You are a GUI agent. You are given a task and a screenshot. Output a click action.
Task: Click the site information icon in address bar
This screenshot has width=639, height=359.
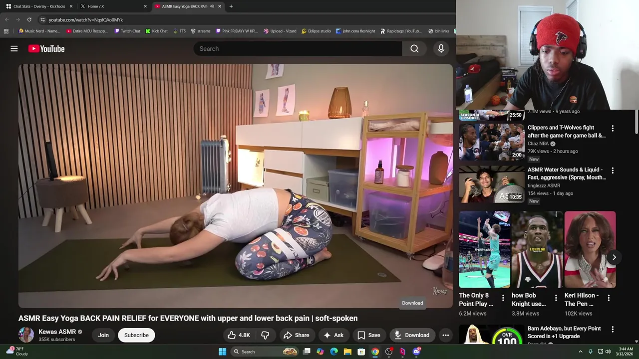click(42, 19)
